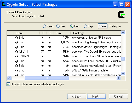
Task: Check the source box for openssh
Action: coord(49,52)
